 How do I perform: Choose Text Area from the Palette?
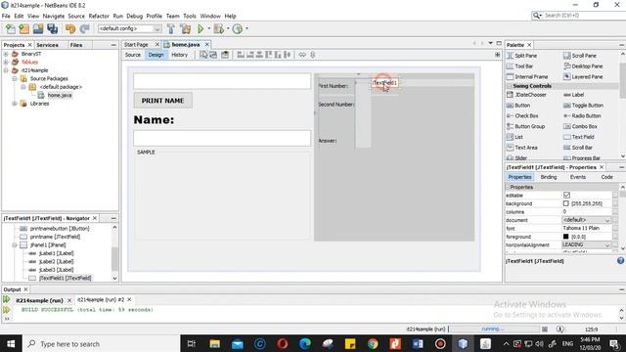tap(522, 148)
